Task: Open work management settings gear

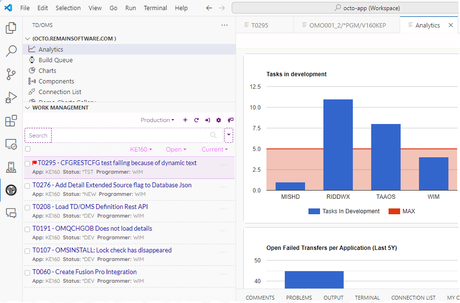Action: tap(219, 120)
